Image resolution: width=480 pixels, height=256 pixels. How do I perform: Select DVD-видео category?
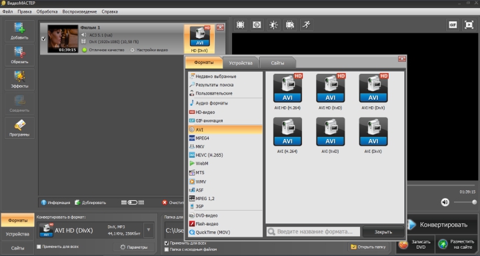[x=225, y=215]
